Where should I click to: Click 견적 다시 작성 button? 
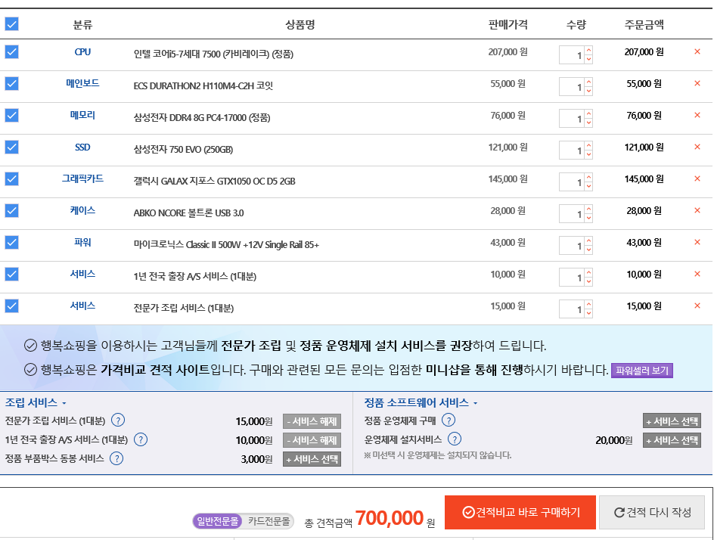652,512
